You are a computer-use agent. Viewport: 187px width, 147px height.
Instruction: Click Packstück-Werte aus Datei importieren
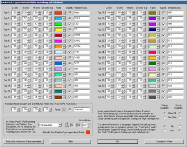click(x=24, y=142)
